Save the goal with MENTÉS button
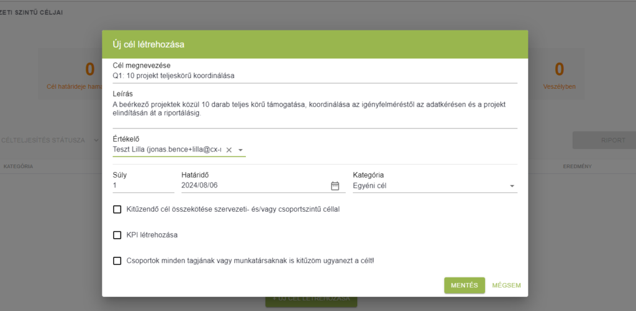 pyautogui.click(x=465, y=286)
